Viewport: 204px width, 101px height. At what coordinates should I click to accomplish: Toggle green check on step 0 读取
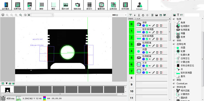[x=147, y=25]
